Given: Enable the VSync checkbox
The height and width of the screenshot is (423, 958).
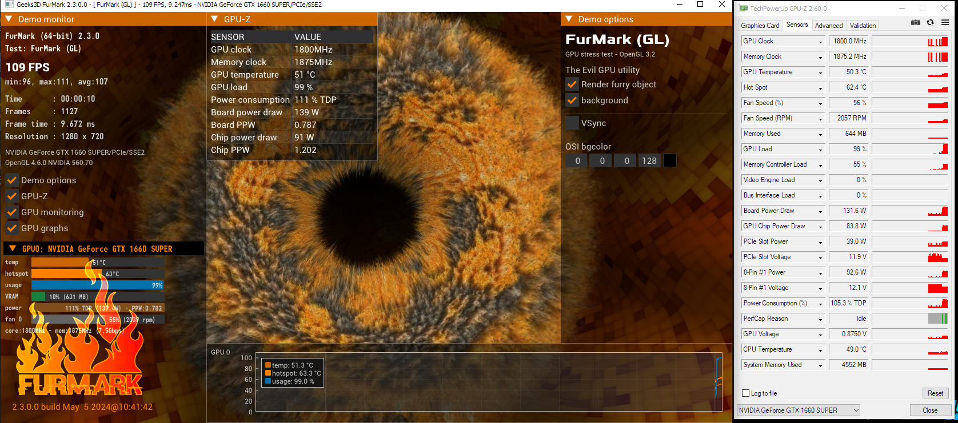Looking at the screenshot, I should (572, 123).
